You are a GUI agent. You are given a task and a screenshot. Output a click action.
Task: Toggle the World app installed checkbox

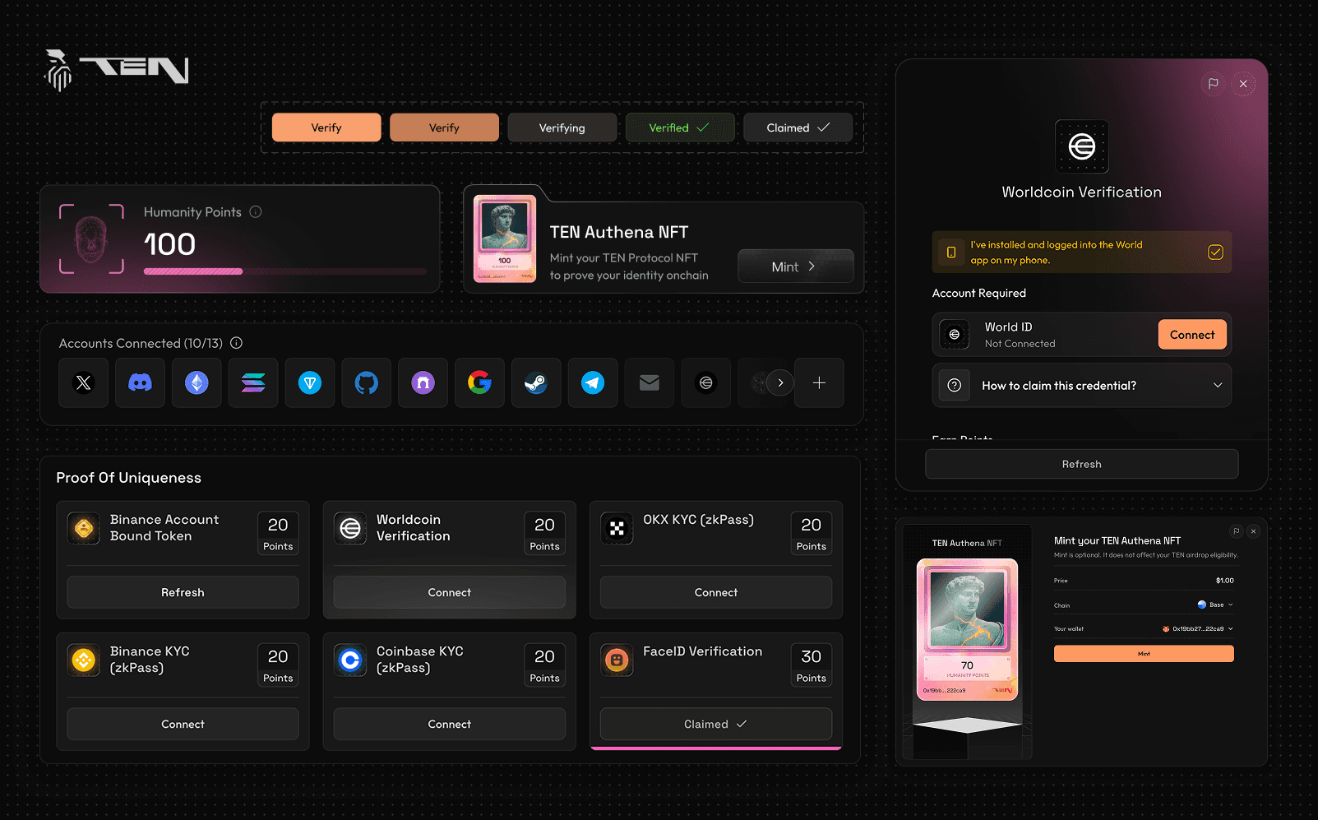coord(1215,252)
